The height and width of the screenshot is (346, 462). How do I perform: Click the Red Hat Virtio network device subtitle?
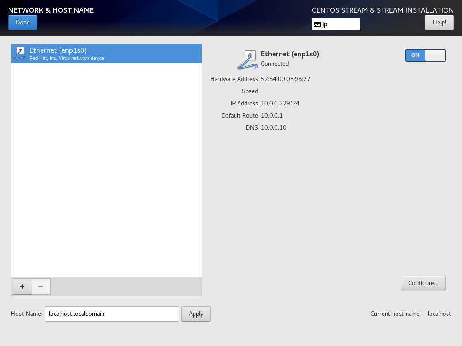point(67,58)
